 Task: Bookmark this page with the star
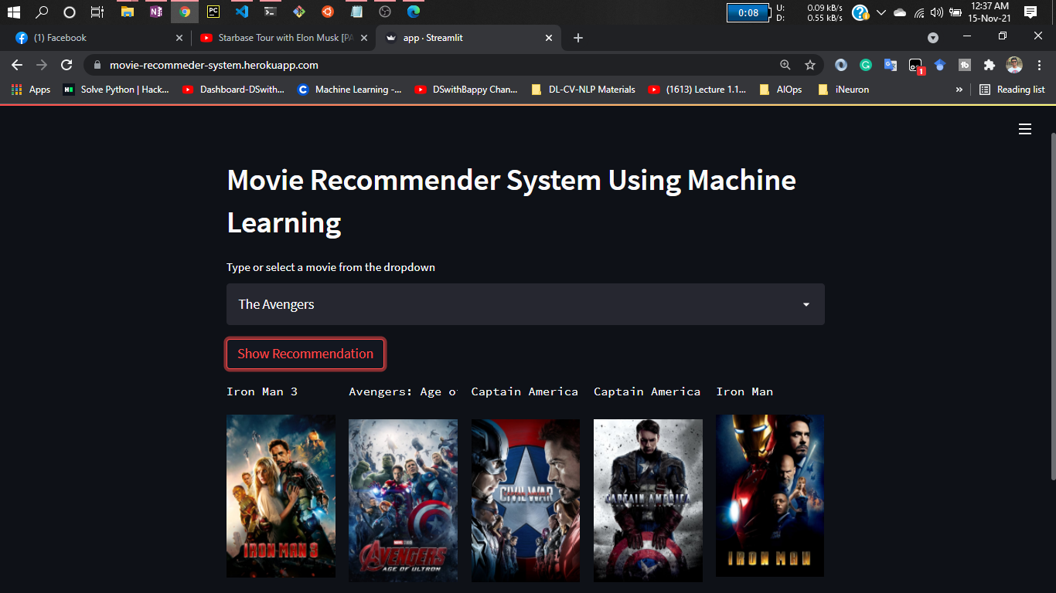tap(810, 66)
